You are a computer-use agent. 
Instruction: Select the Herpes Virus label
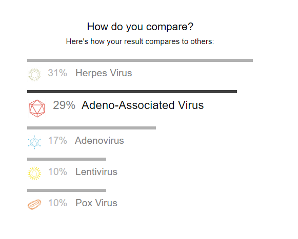pos(104,73)
